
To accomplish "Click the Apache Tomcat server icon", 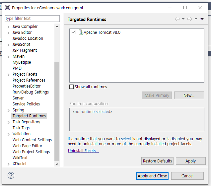I will 81,32.
